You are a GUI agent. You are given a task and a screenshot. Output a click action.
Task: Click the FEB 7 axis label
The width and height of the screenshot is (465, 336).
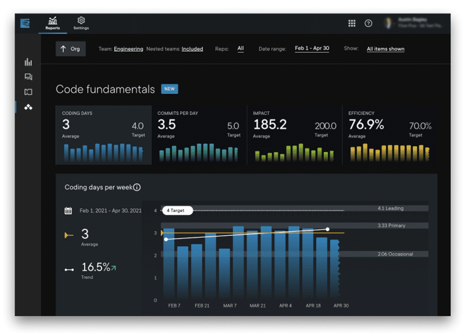coord(174,305)
